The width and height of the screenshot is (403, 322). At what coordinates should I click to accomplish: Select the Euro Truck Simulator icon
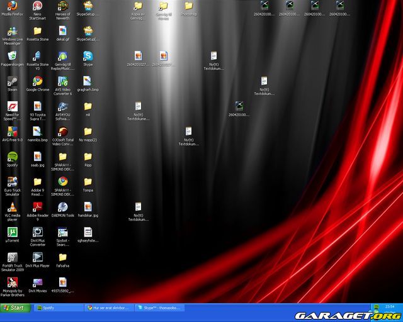click(x=12, y=182)
